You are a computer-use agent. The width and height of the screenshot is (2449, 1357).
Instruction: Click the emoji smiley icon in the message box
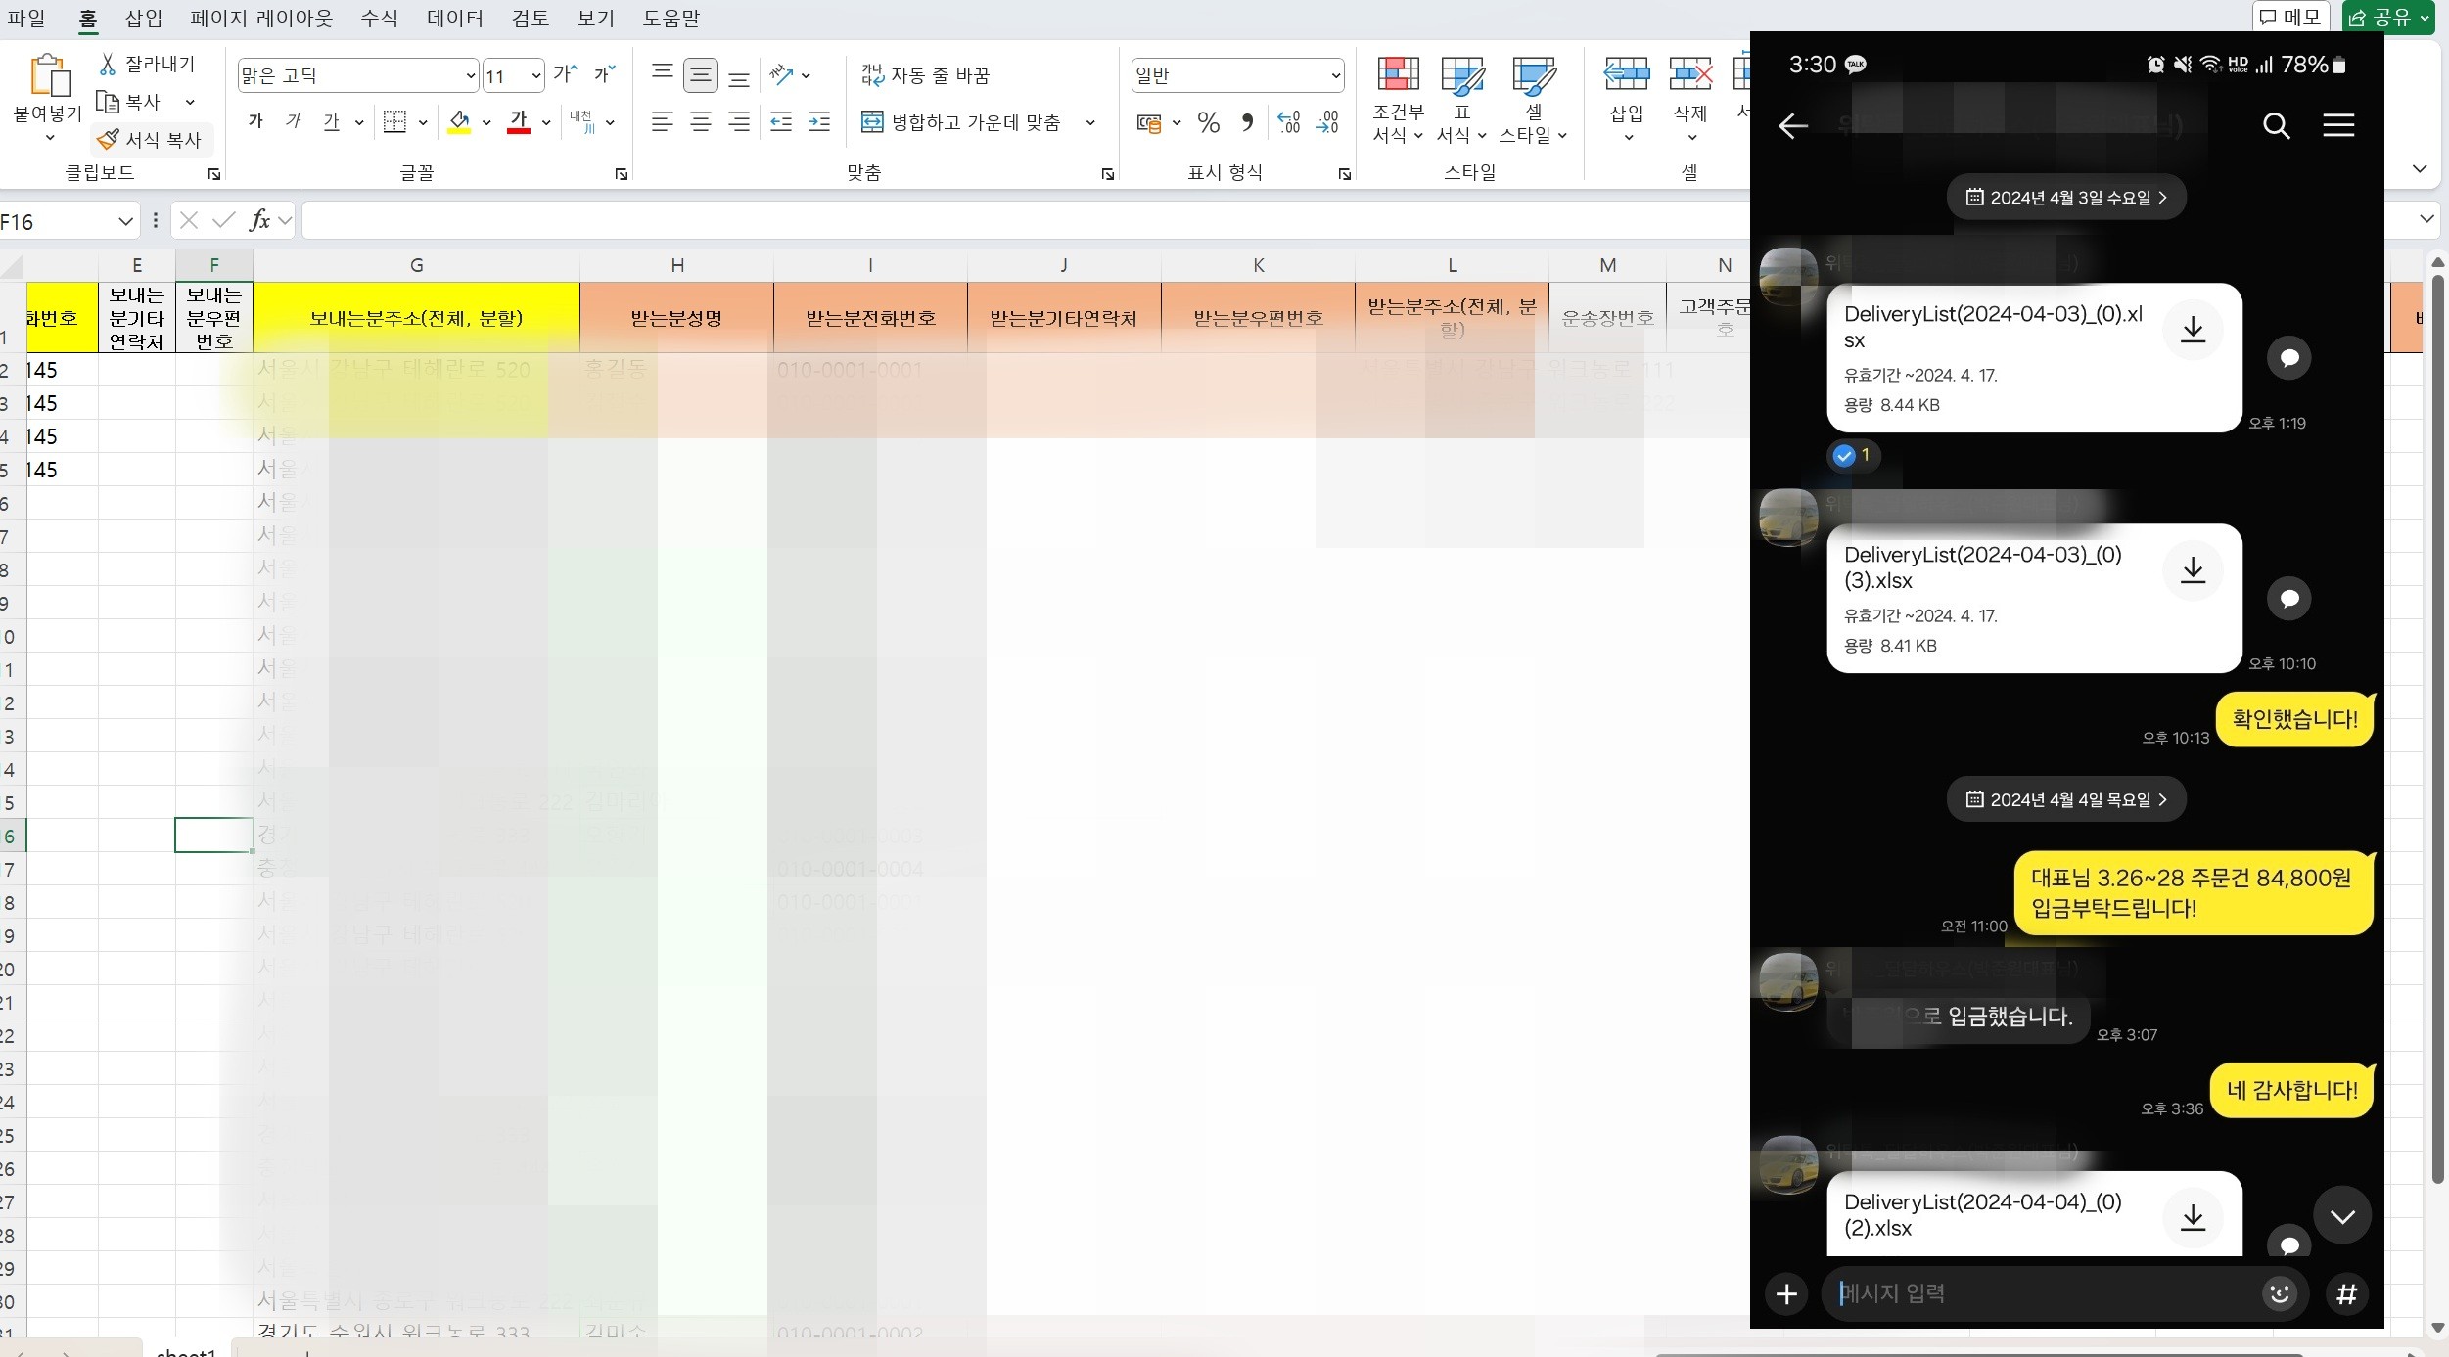click(x=2279, y=1293)
